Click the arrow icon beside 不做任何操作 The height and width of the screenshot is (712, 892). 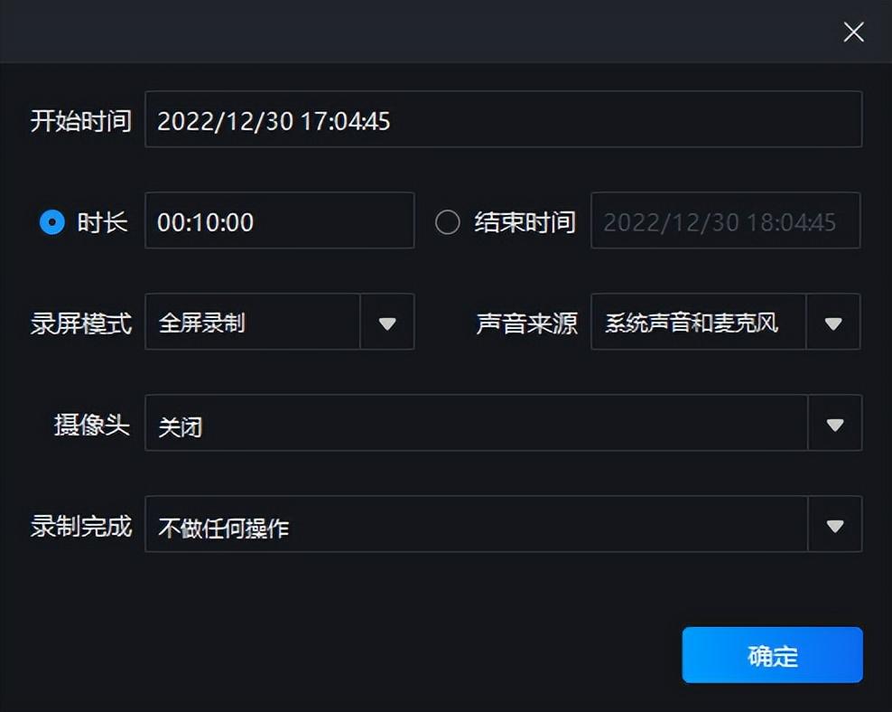point(835,525)
